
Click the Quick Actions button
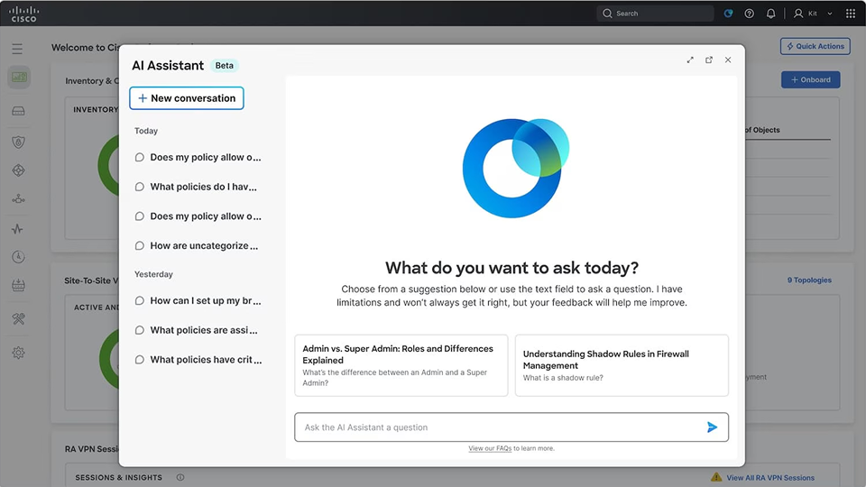coord(815,46)
